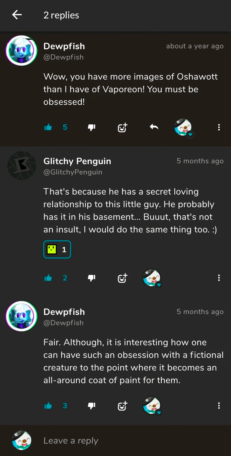The height and width of the screenshot is (456, 231).
Task: Open more options for Dewpfish's first comment
Action: [219, 127]
